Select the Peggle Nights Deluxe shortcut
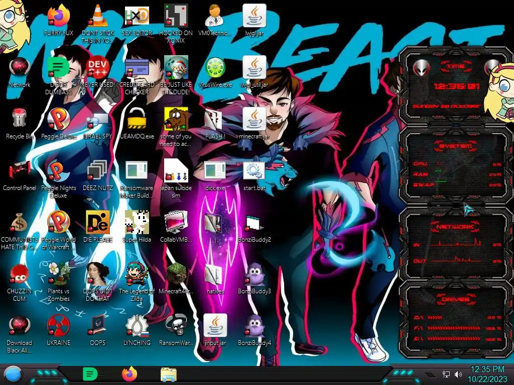Image resolution: width=514 pixels, height=385 pixels. click(x=58, y=179)
